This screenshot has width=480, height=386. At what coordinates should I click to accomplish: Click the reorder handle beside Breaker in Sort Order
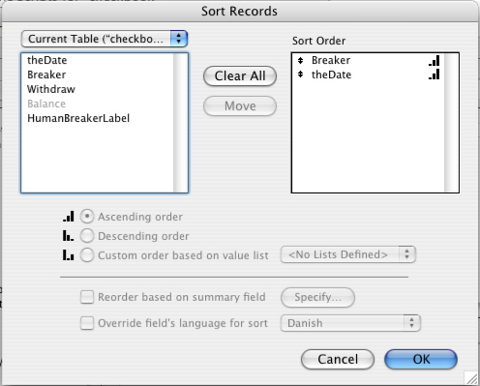300,60
